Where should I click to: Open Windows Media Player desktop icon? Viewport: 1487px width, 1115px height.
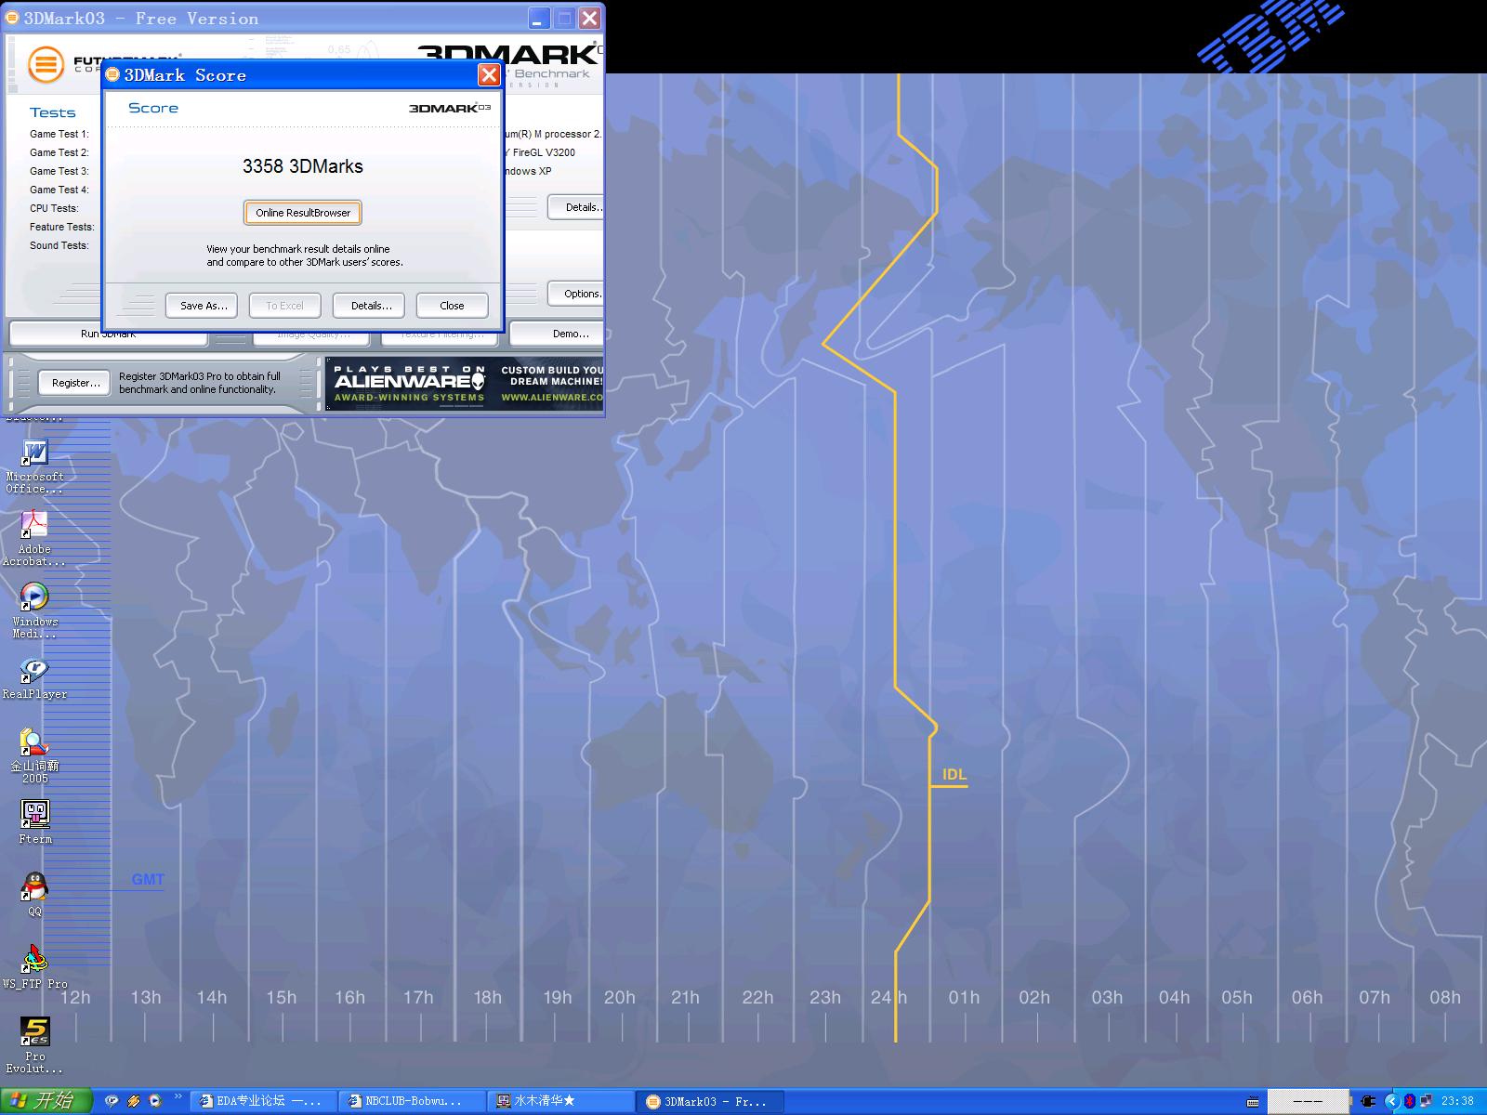pyautogui.click(x=34, y=597)
